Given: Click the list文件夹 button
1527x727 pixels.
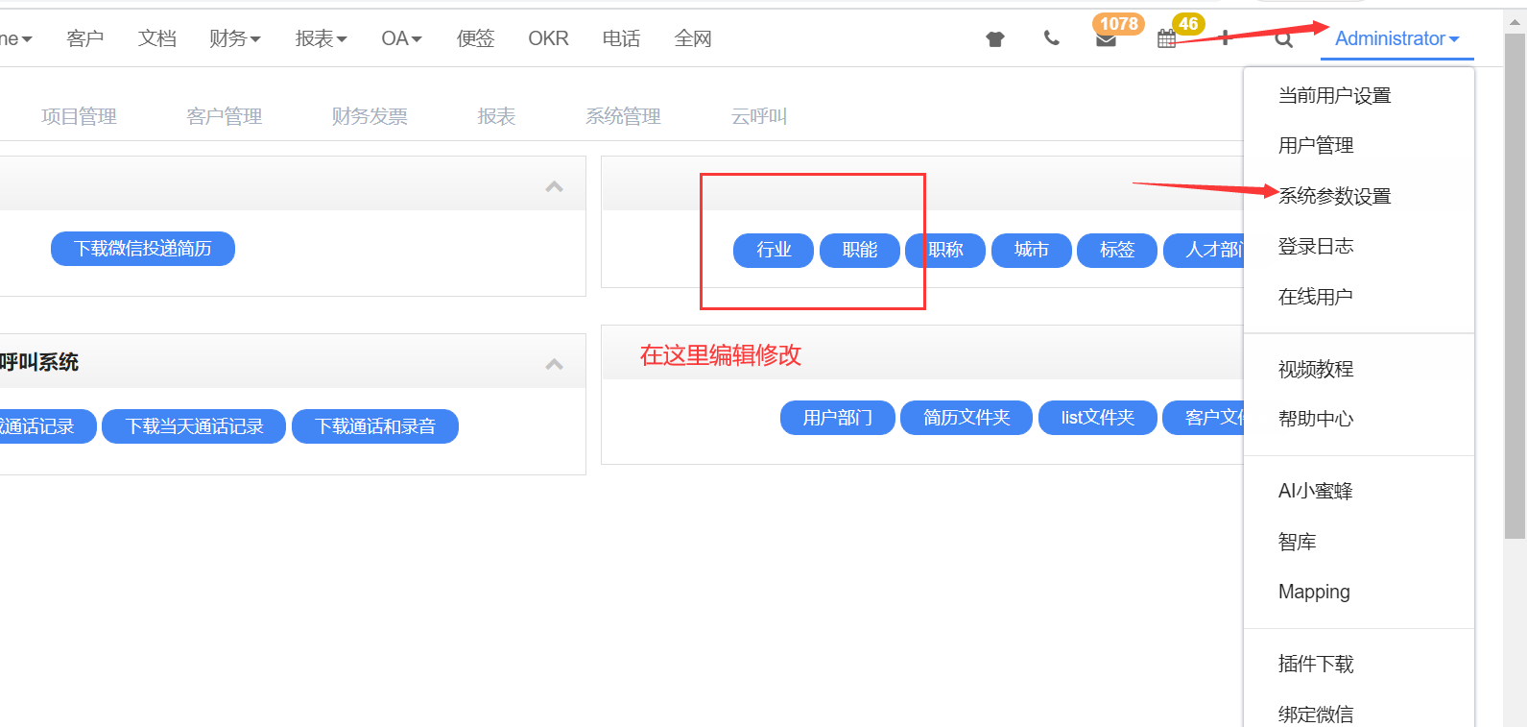Looking at the screenshot, I should point(1098,418).
